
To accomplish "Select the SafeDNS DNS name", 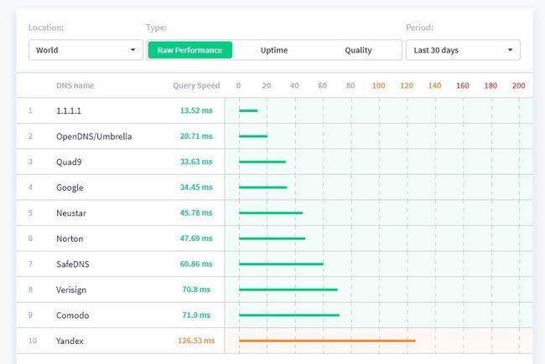I will [73, 264].
